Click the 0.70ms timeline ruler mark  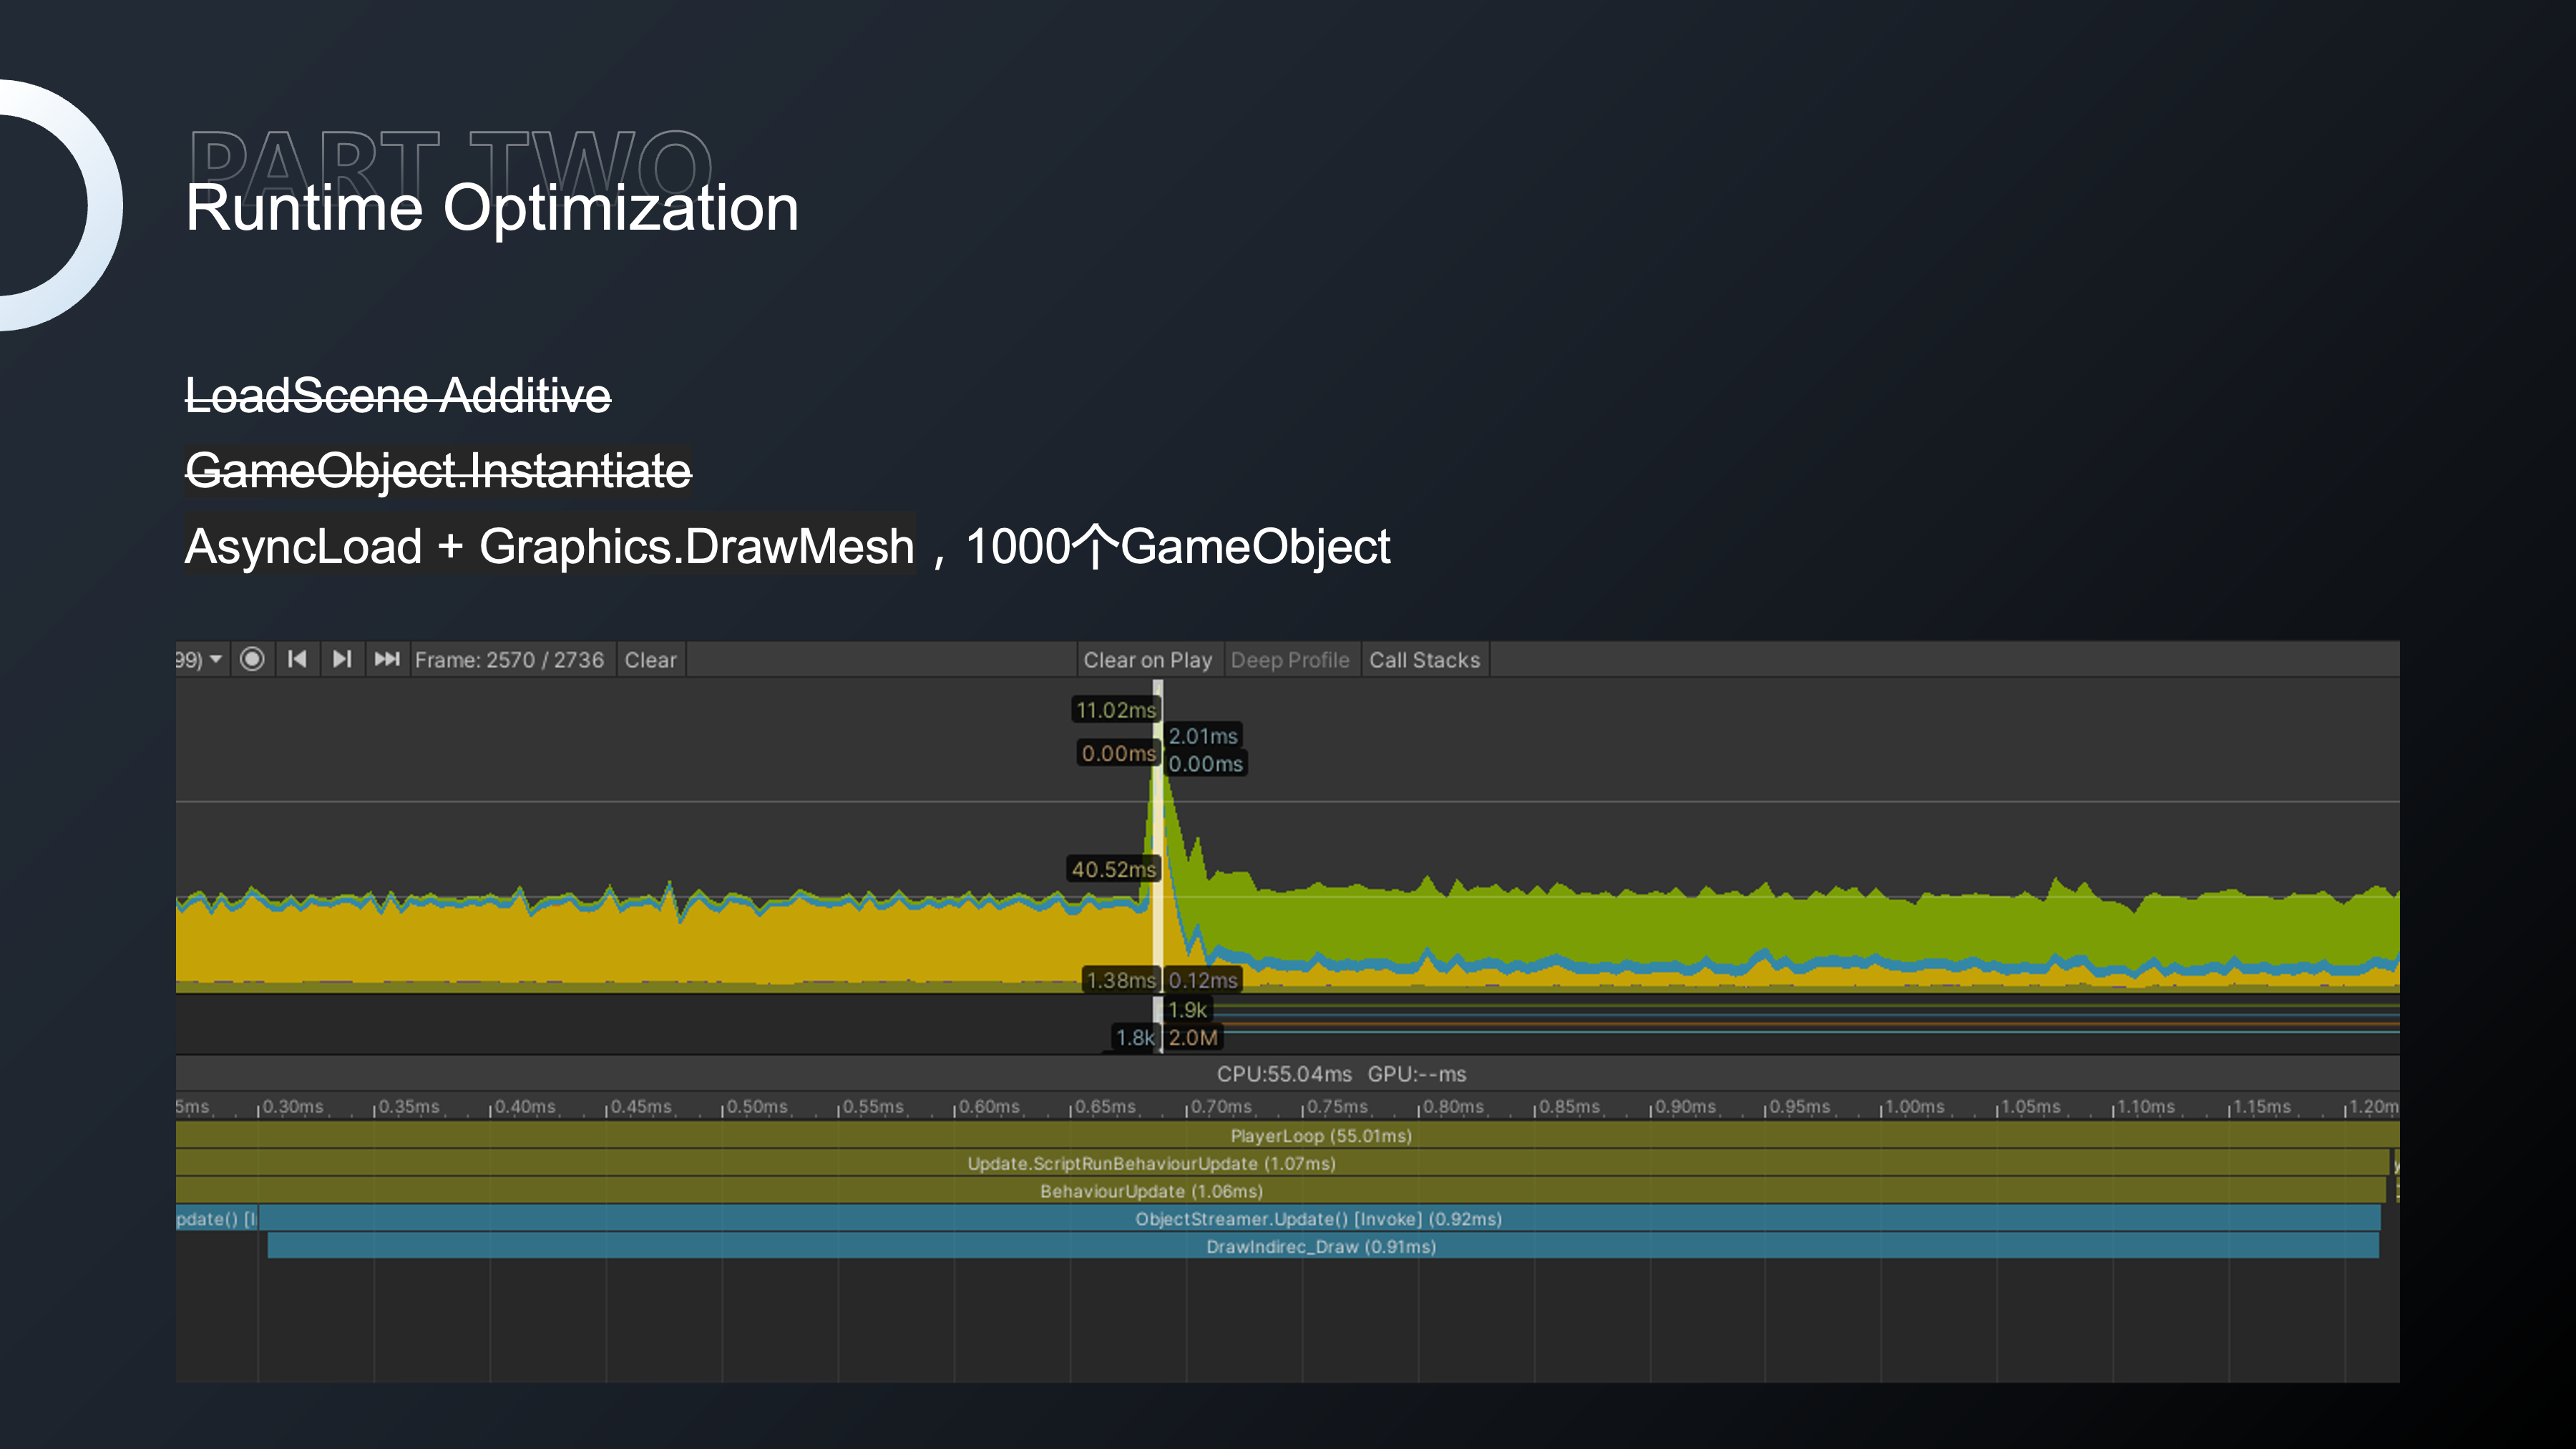click(1220, 1107)
